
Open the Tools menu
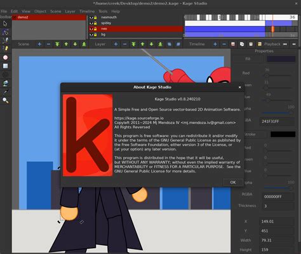coord(103,11)
